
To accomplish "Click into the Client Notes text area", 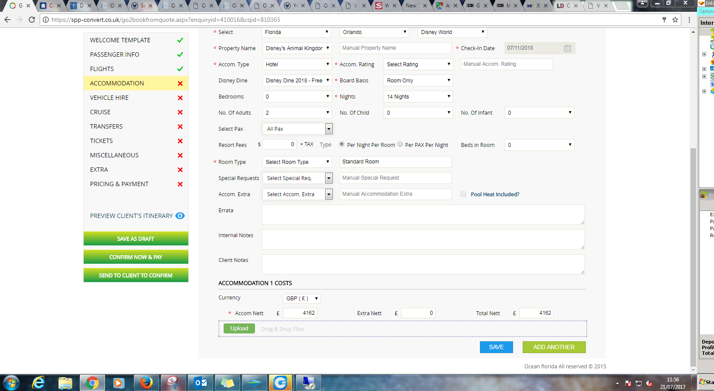I will [423, 265].
